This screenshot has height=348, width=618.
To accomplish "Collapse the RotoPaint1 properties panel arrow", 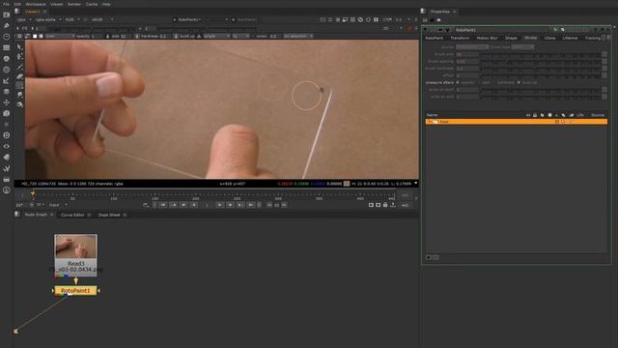I will 425,30.
